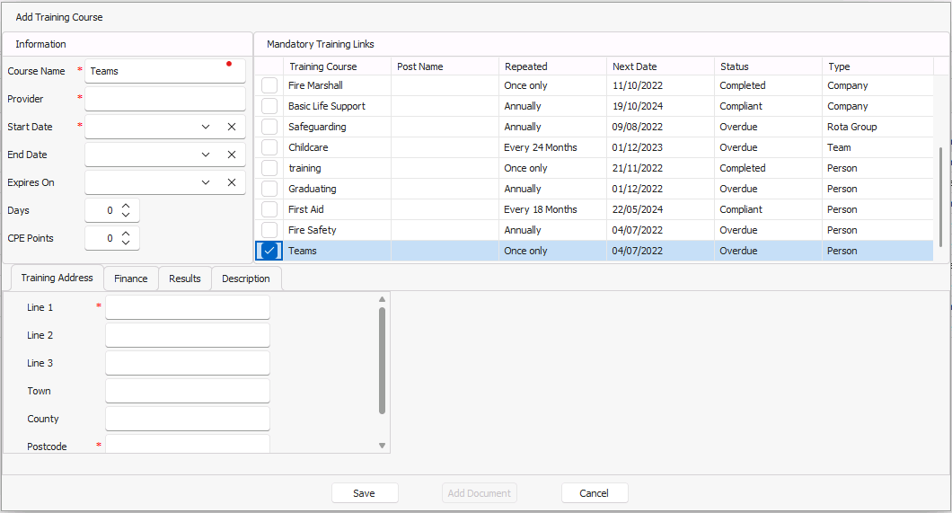This screenshot has width=952, height=513.
Task: Cancel adding the training course
Action: pos(594,493)
